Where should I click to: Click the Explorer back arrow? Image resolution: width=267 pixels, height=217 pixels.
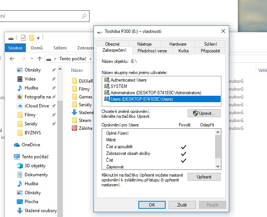tap(12, 59)
